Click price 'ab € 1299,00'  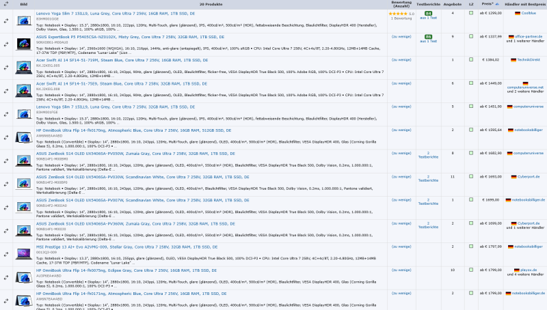[490, 13]
